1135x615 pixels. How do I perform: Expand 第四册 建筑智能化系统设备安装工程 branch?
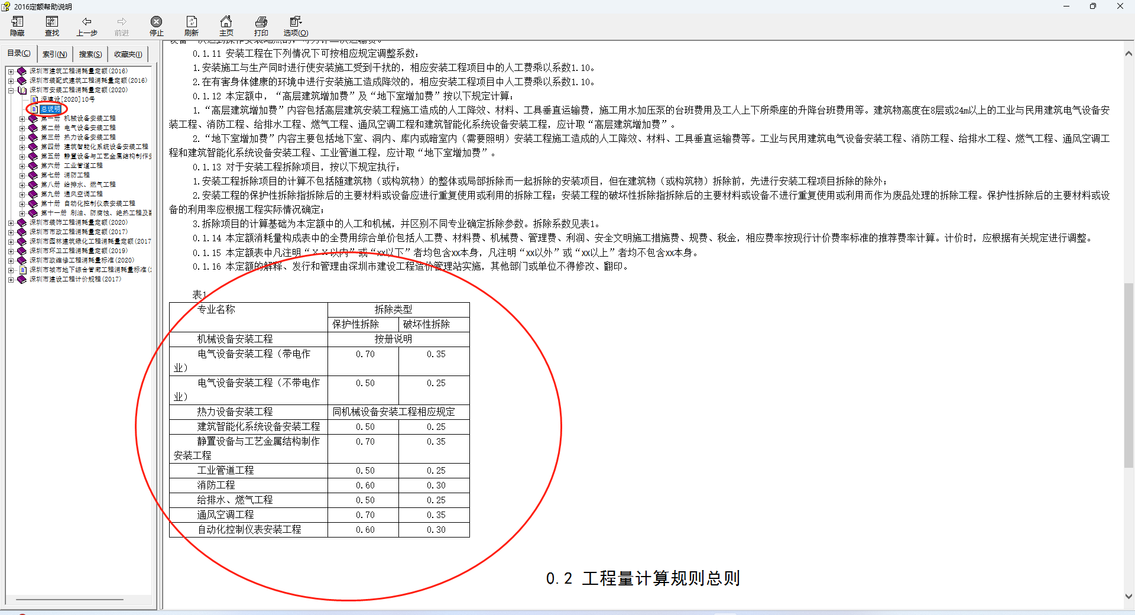pos(22,147)
